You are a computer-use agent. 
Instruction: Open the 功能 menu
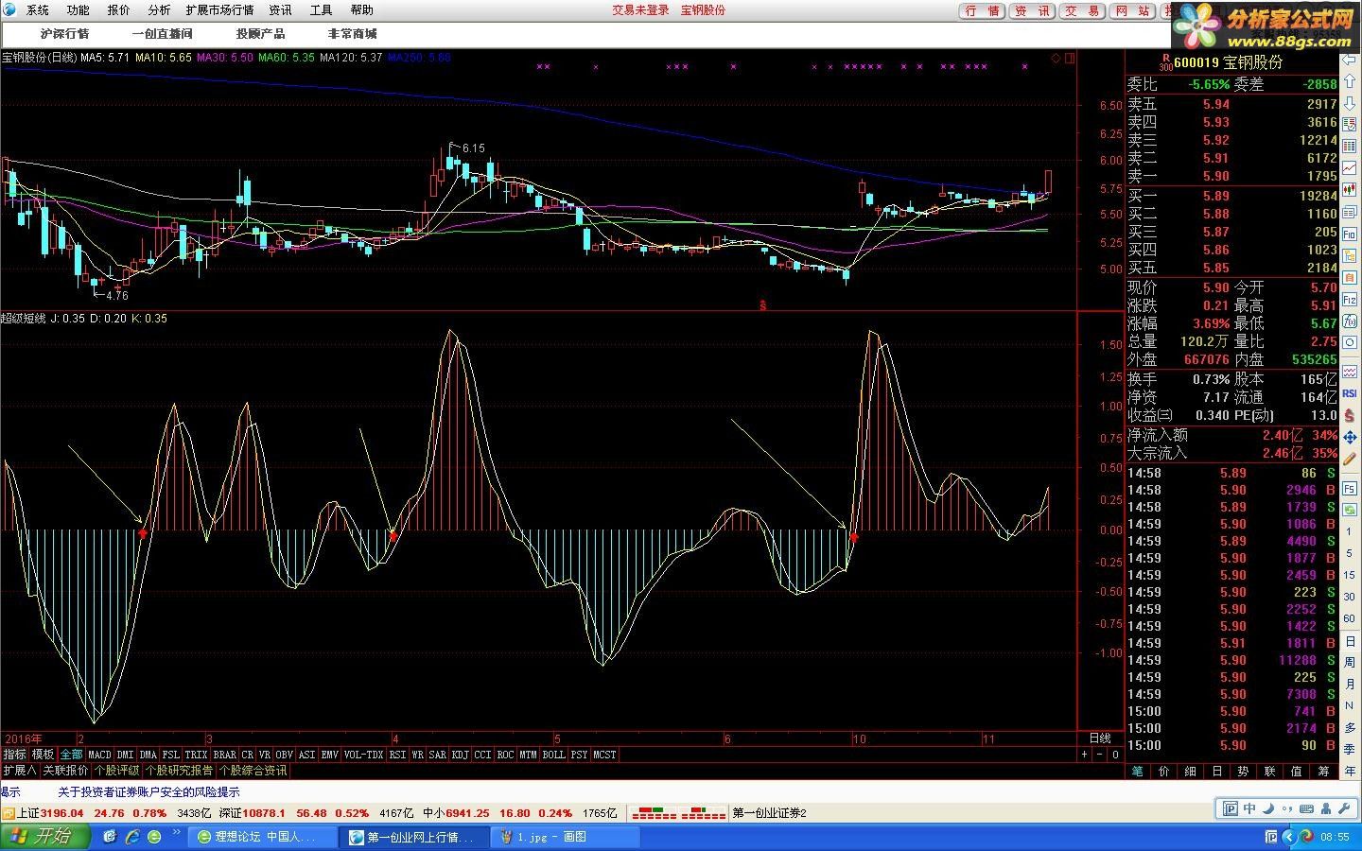[x=79, y=10]
